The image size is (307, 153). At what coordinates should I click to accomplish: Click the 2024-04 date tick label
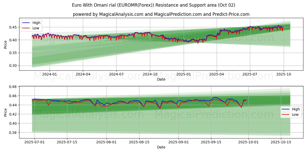coord(83,74)
